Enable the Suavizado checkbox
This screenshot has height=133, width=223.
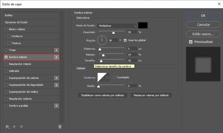tap(114, 77)
